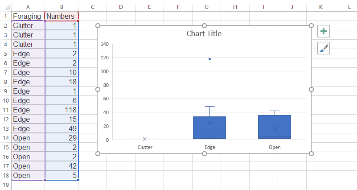
Task: Select column A header
Action: point(28,7)
